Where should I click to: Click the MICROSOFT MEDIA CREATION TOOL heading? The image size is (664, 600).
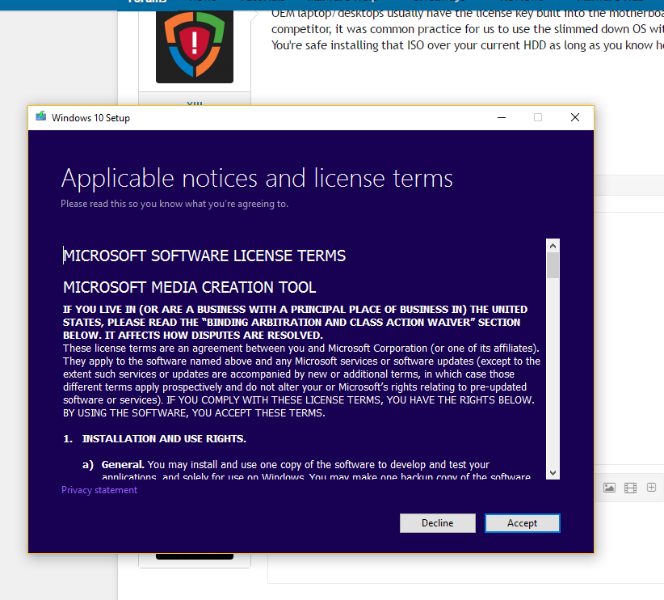[x=189, y=287]
